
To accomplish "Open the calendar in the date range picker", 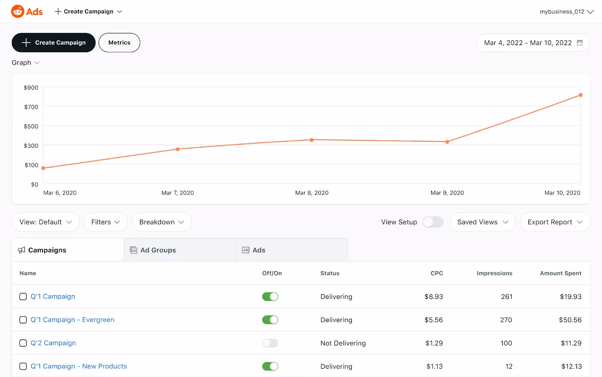I will [x=580, y=42].
